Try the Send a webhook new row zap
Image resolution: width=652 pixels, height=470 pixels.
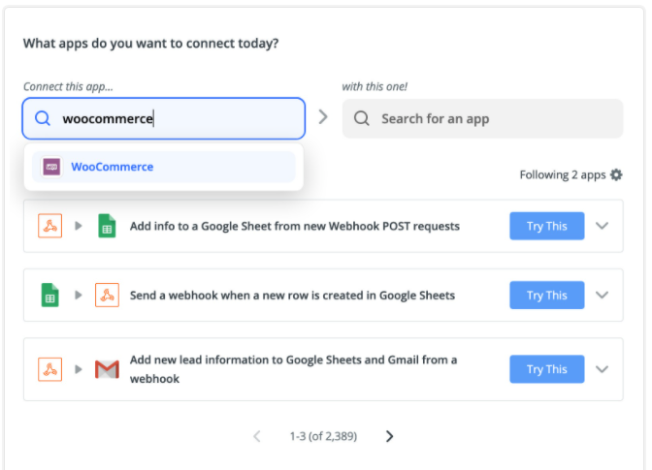tap(547, 295)
